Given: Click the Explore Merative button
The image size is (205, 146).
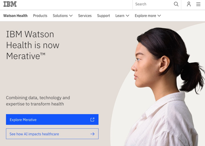Looking at the screenshot, I should [52, 120].
